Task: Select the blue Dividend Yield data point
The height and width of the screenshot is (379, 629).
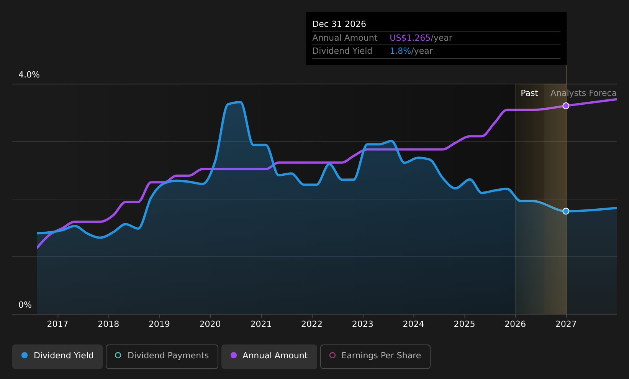Action: click(566, 211)
